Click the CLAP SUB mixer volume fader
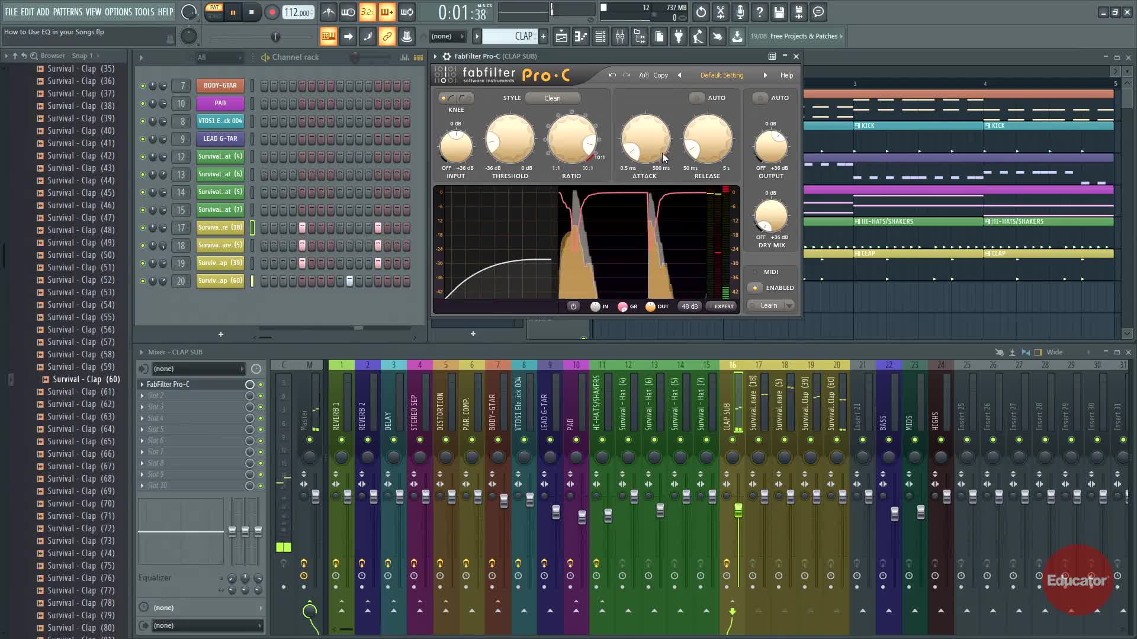This screenshot has height=639, width=1137. [738, 510]
